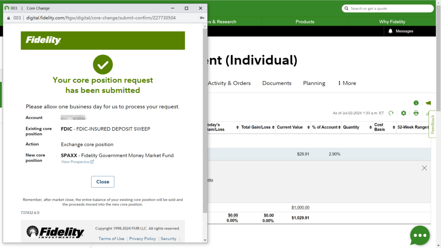
Task: Click the popup scrollbar up arrow
Action: click(x=205, y=26)
